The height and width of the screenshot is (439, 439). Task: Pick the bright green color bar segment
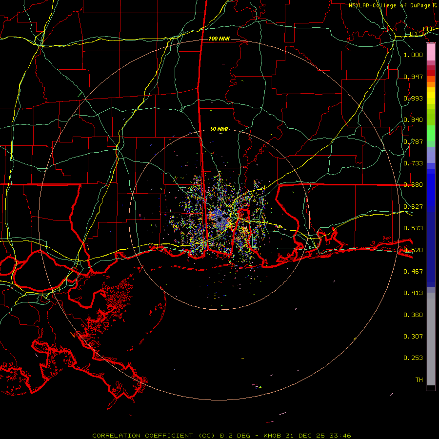point(431,133)
